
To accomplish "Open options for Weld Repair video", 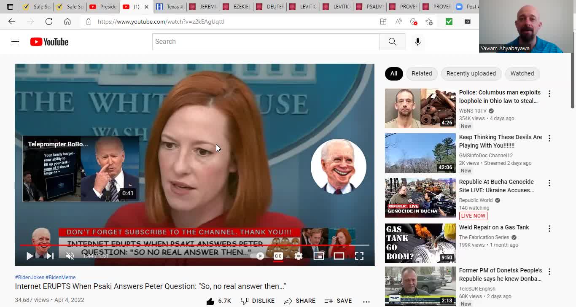I will [x=549, y=229].
